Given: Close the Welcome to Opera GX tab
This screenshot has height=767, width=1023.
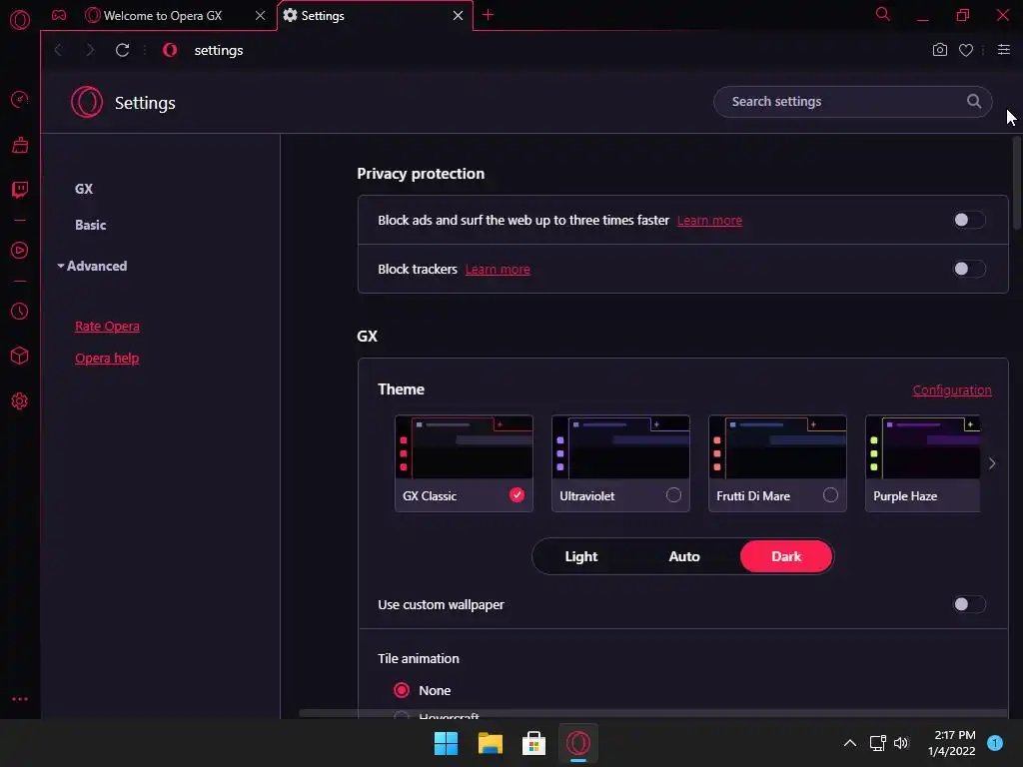Looking at the screenshot, I should pyautogui.click(x=261, y=15).
